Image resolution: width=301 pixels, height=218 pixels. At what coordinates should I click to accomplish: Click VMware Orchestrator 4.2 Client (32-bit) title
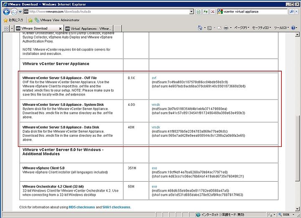coord(53,186)
